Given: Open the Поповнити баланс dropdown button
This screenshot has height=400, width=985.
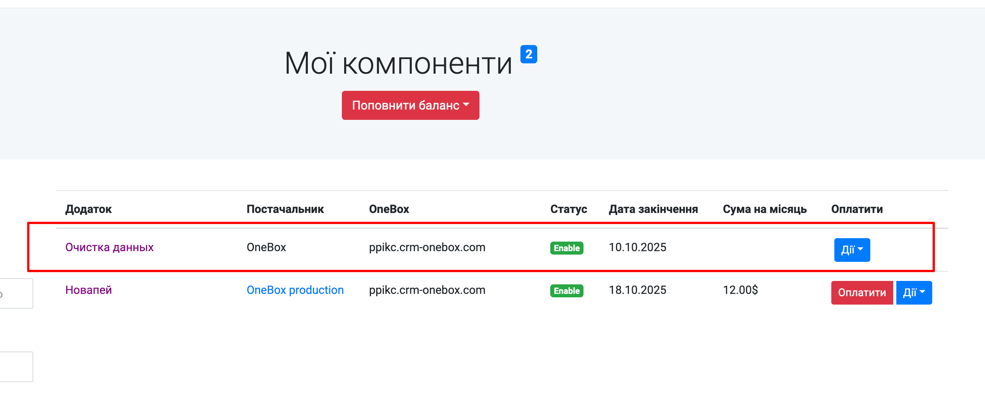Looking at the screenshot, I should (410, 105).
